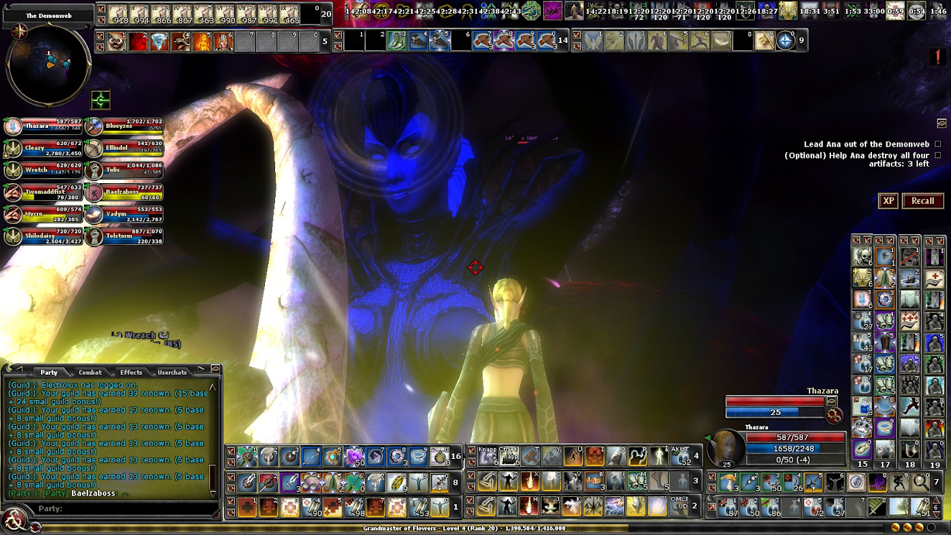Toggle the diagonal-arrow button on hotbar 7
The width and height of the screenshot is (951, 535).
click(712, 478)
